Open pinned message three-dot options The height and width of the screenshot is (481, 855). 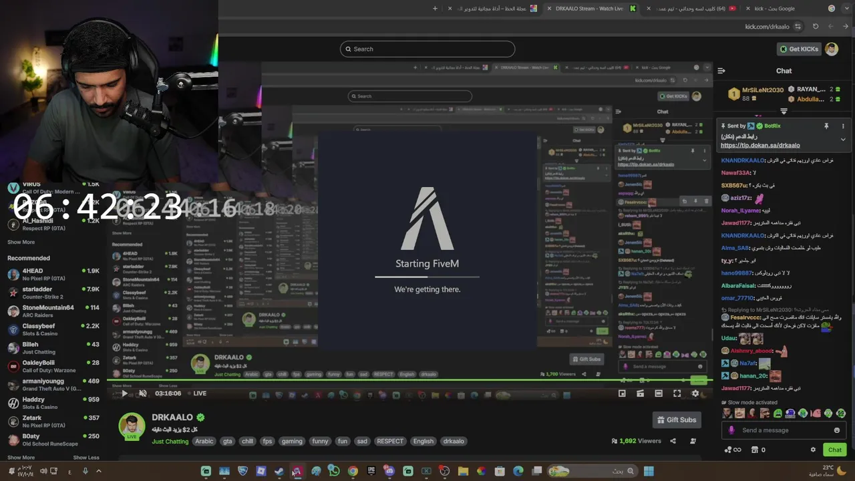tap(843, 126)
